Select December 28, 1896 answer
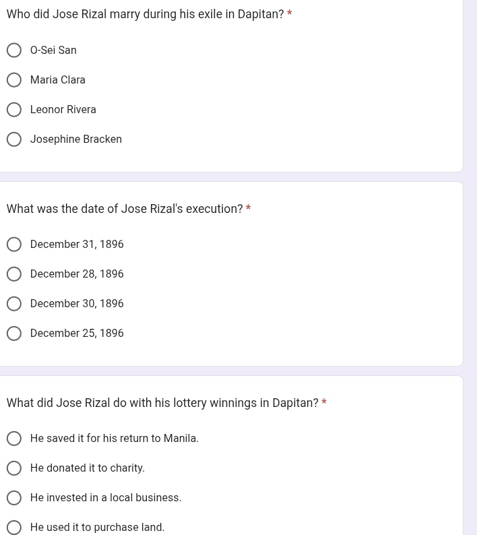477x535 pixels. click(14, 274)
